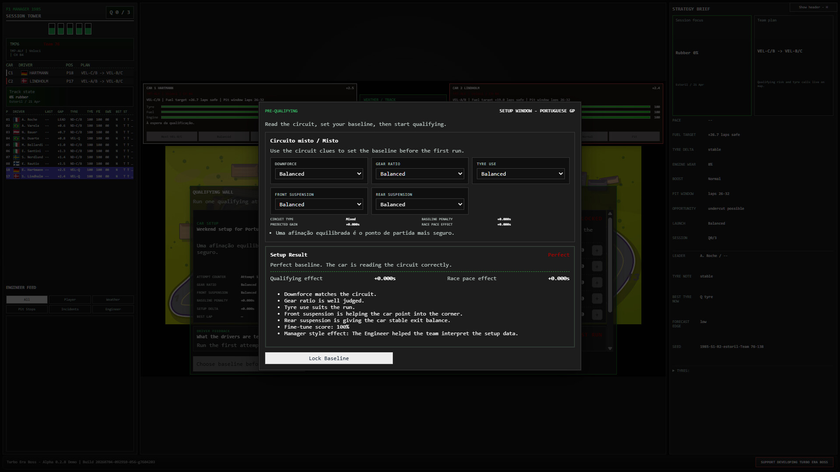The height and width of the screenshot is (472, 840).
Task: Switch Engineer Feed to the Player filter
Action: [x=70, y=300]
